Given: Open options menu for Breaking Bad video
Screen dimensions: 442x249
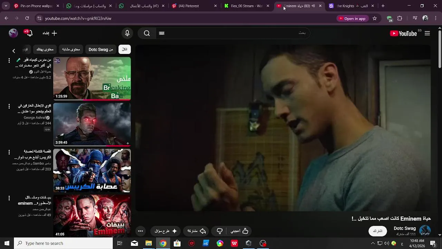Looking at the screenshot, I should coord(9,61).
